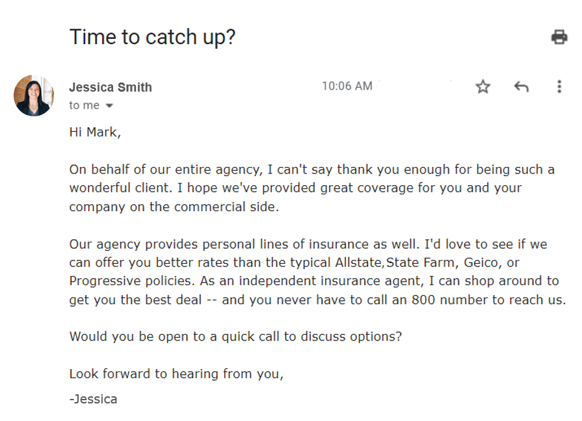Click the subject line "Time to catch up?"
Viewport: 582px width, 421px height.
(x=152, y=37)
